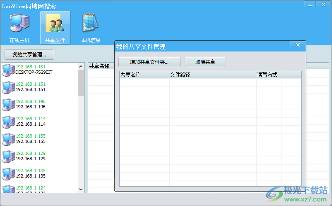Click the 读写方式 column header
The image size is (332, 206).
coord(269,75)
